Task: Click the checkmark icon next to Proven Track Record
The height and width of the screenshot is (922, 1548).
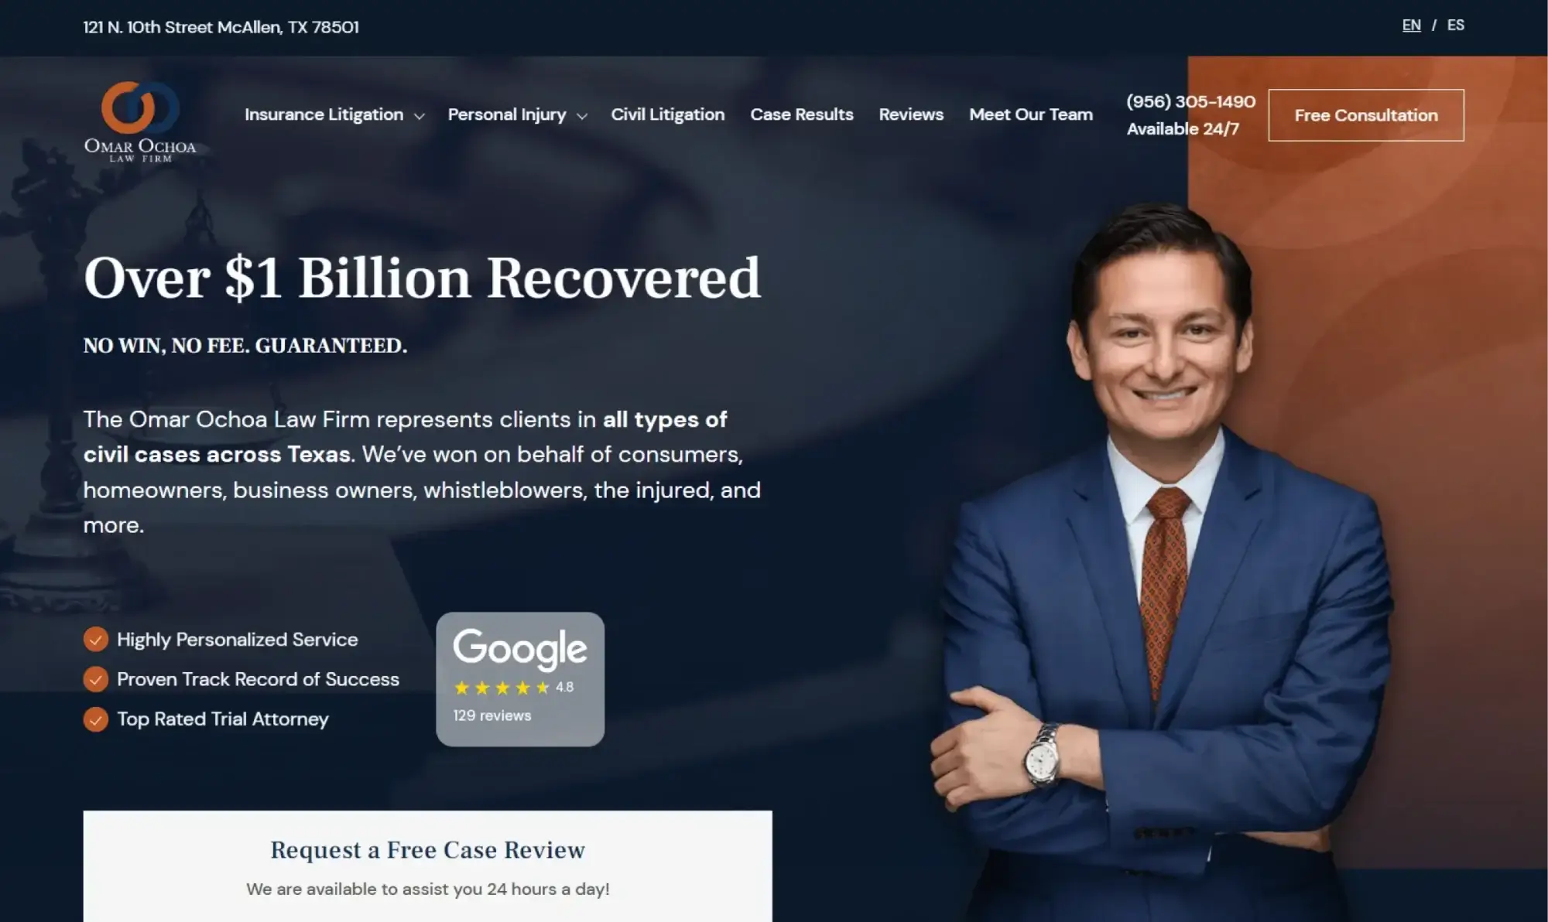Action: point(95,679)
